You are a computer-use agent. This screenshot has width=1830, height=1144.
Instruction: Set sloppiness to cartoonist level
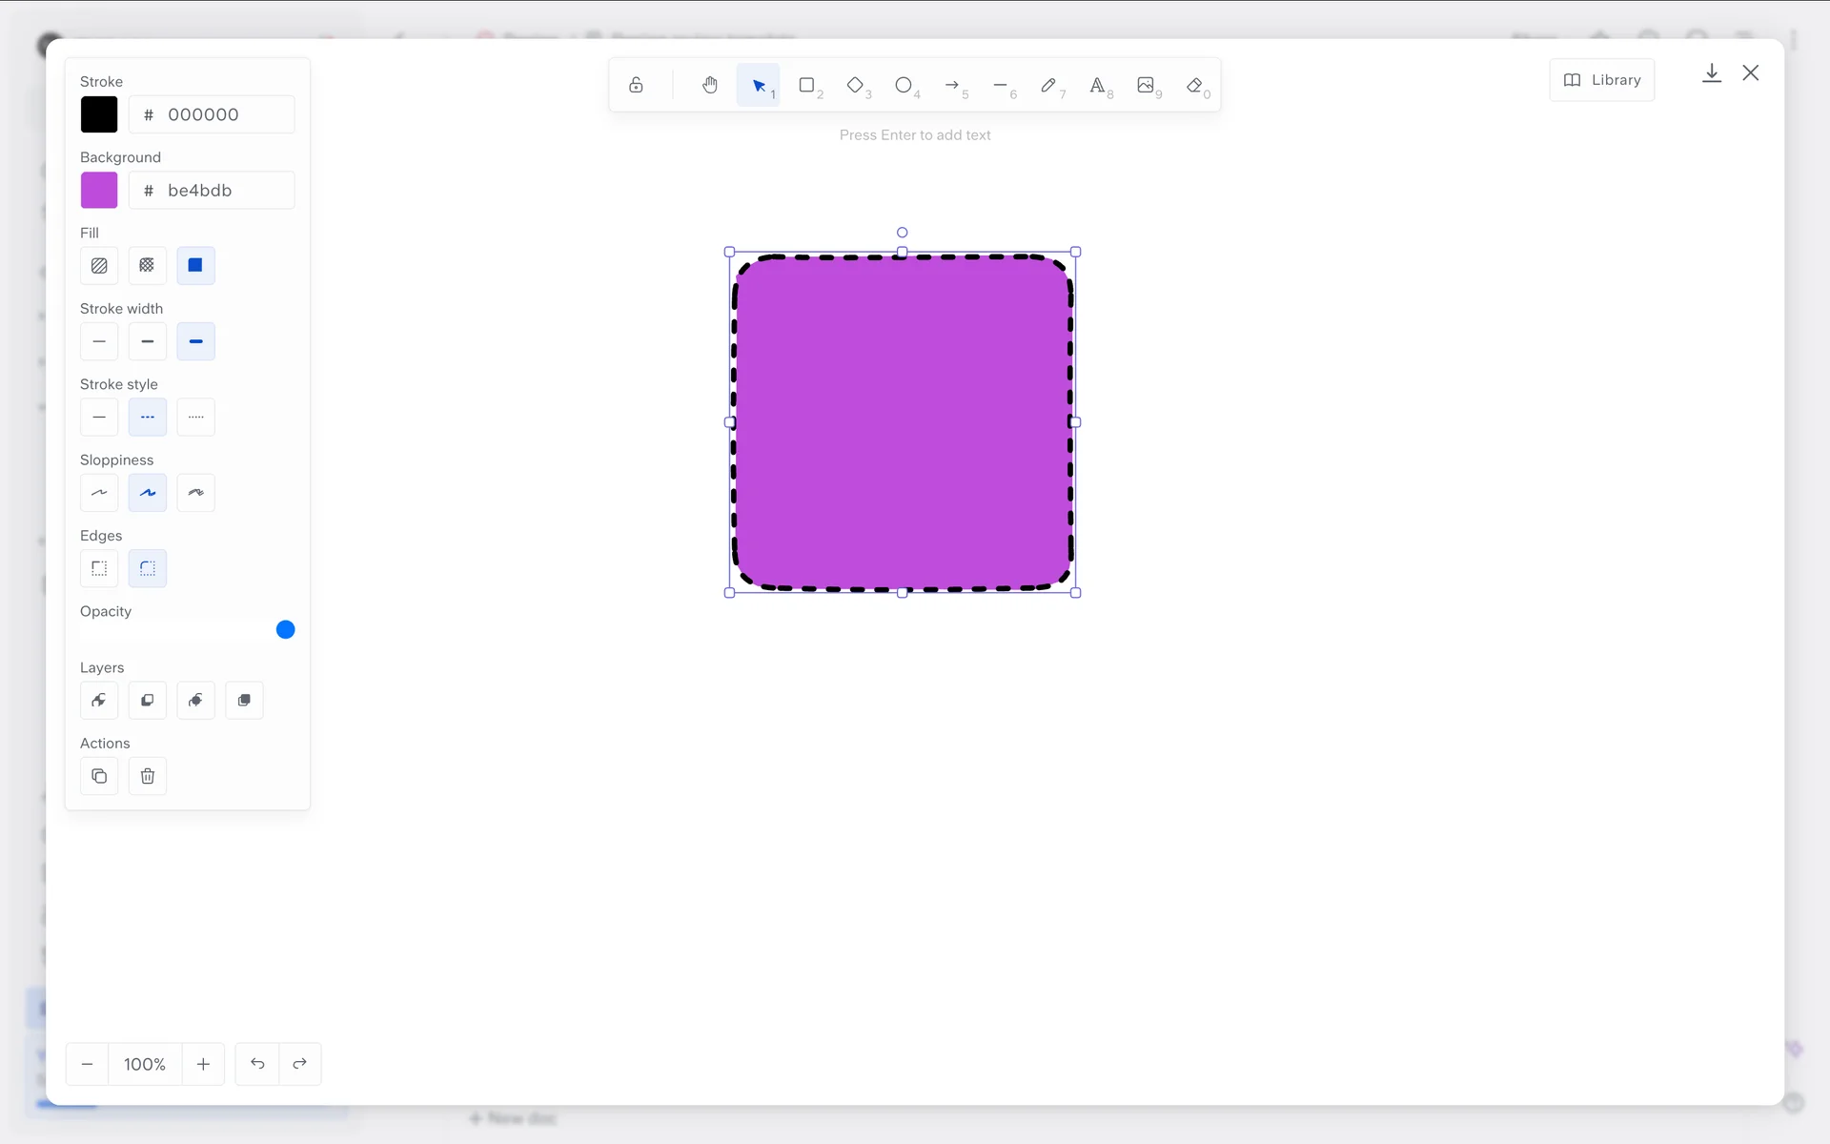pyautogui.click(x=195, y=493)
